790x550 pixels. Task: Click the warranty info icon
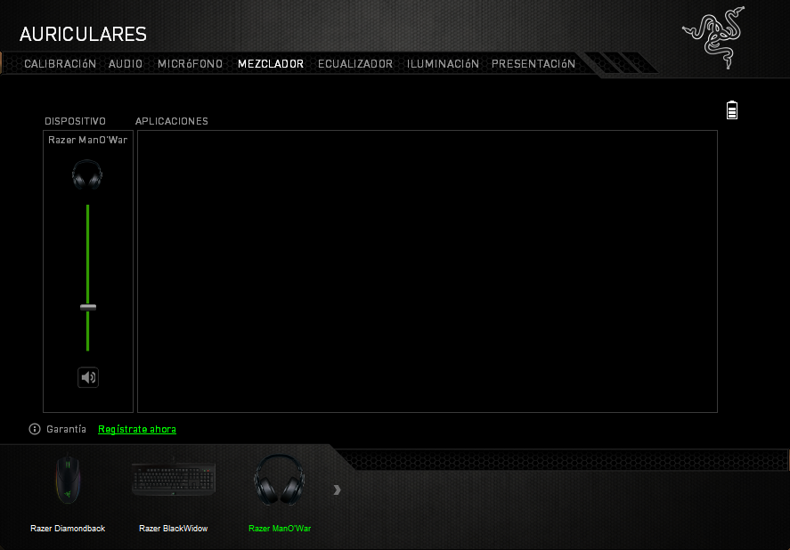35,429
